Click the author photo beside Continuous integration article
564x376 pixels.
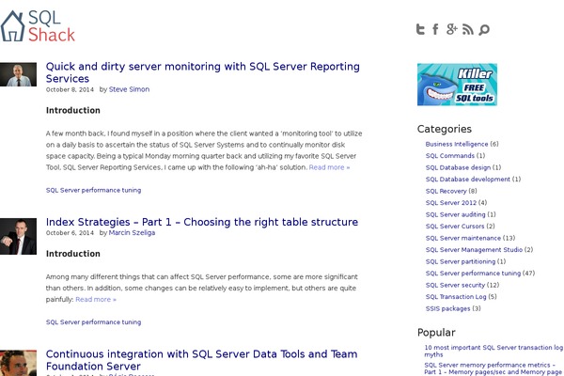[18, 363]
